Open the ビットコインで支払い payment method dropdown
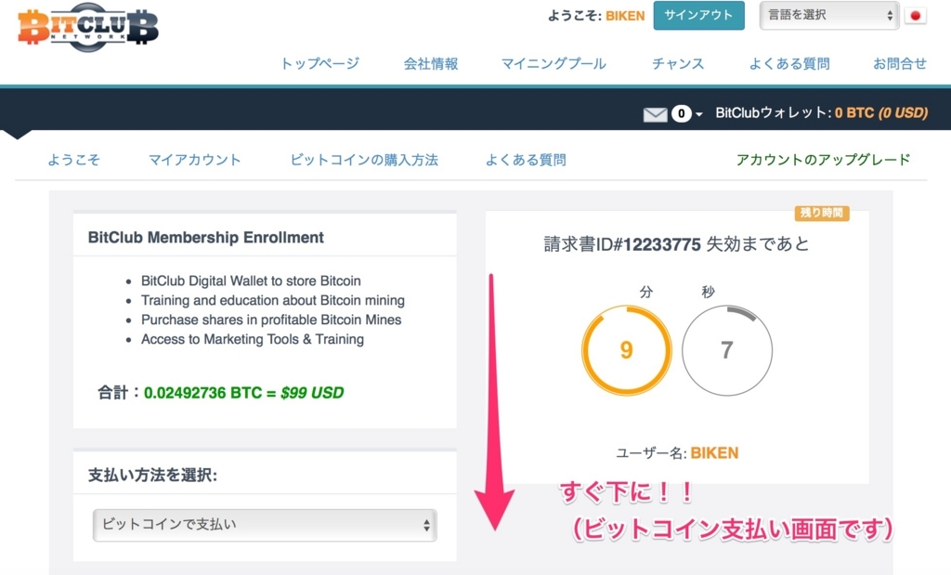The image size is (951, 575). pyautogui.click(x=265, y=525)
